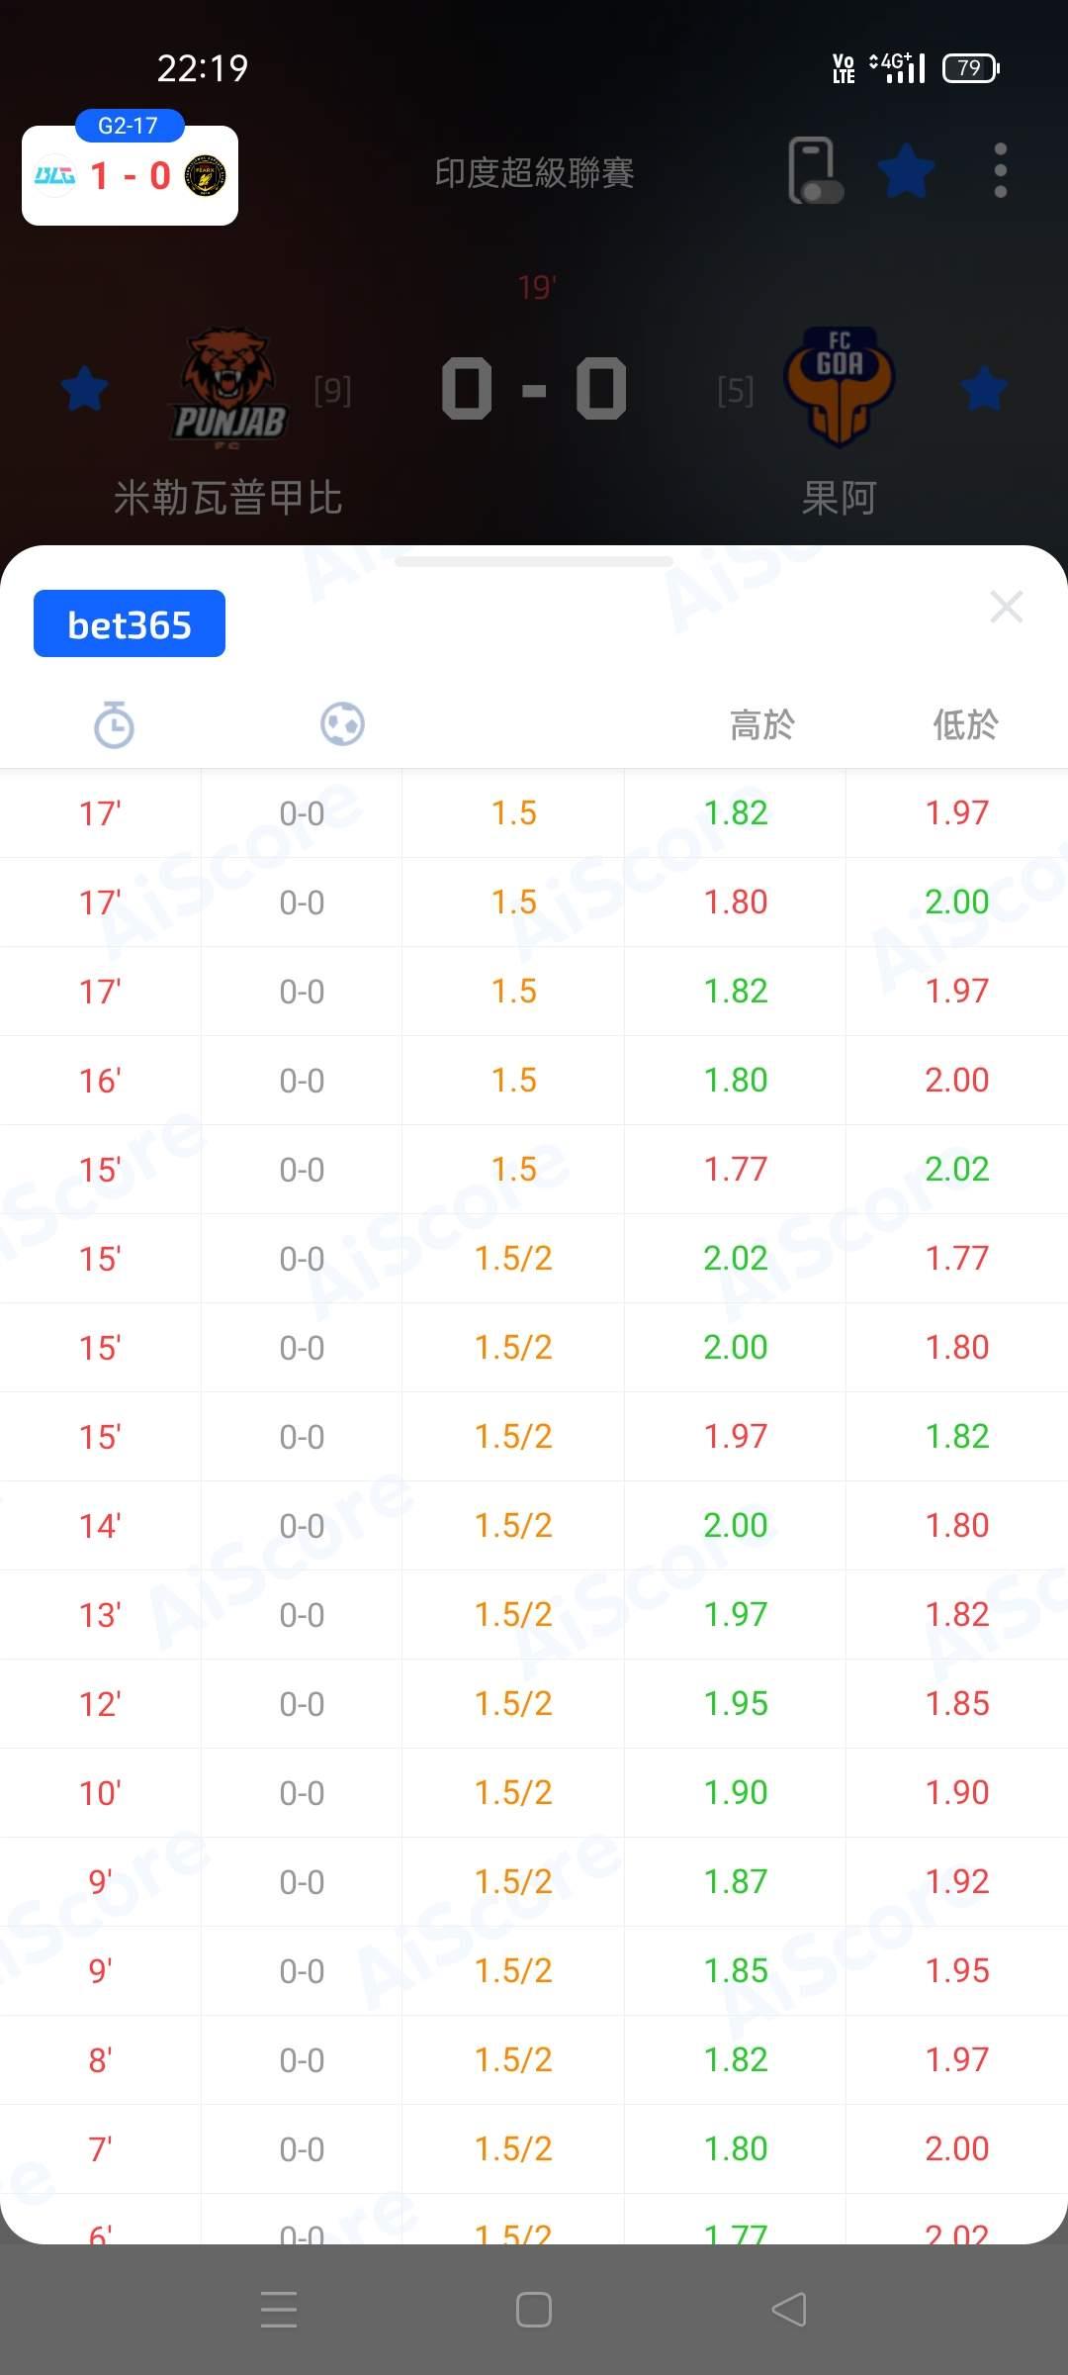Tap the favorite star next to FC Goa
This screenshot has width=1068, height=2375.
[984, 388]
